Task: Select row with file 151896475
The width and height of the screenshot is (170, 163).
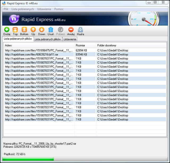Action: [85, 50]
